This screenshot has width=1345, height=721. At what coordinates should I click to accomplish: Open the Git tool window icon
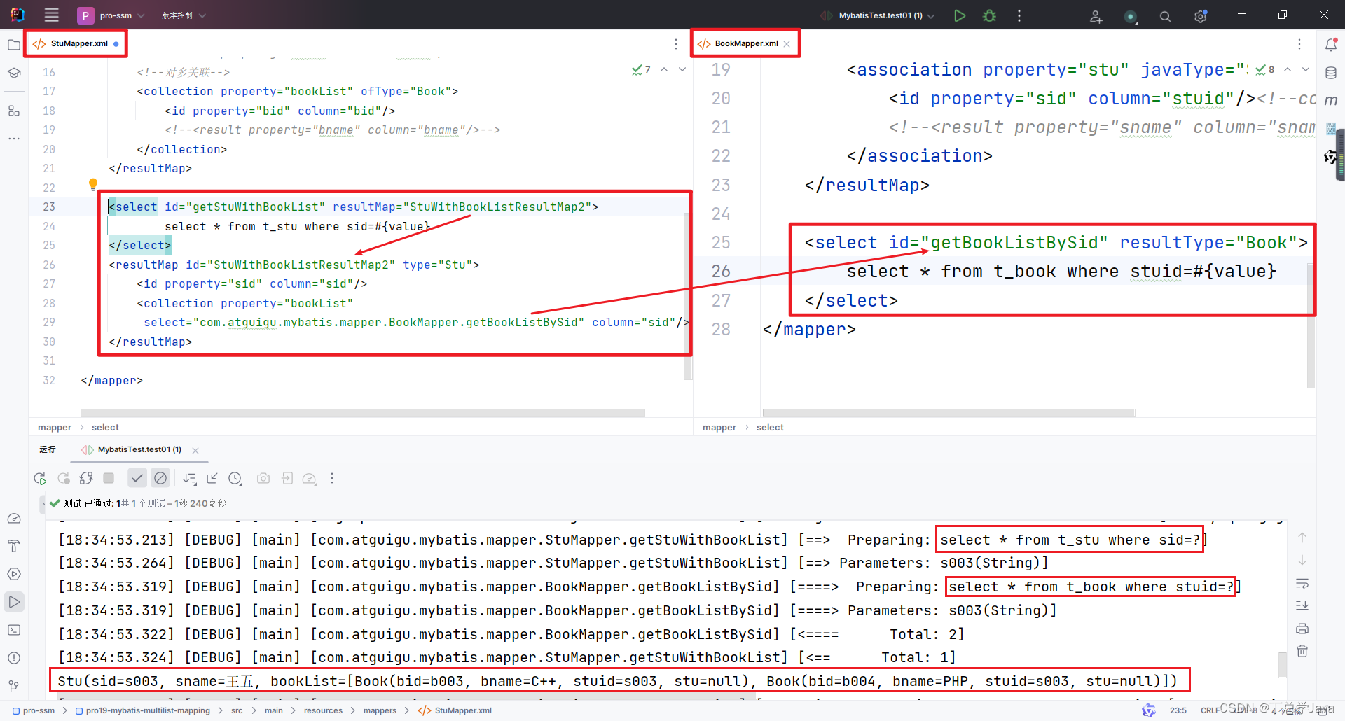point(14,686)
